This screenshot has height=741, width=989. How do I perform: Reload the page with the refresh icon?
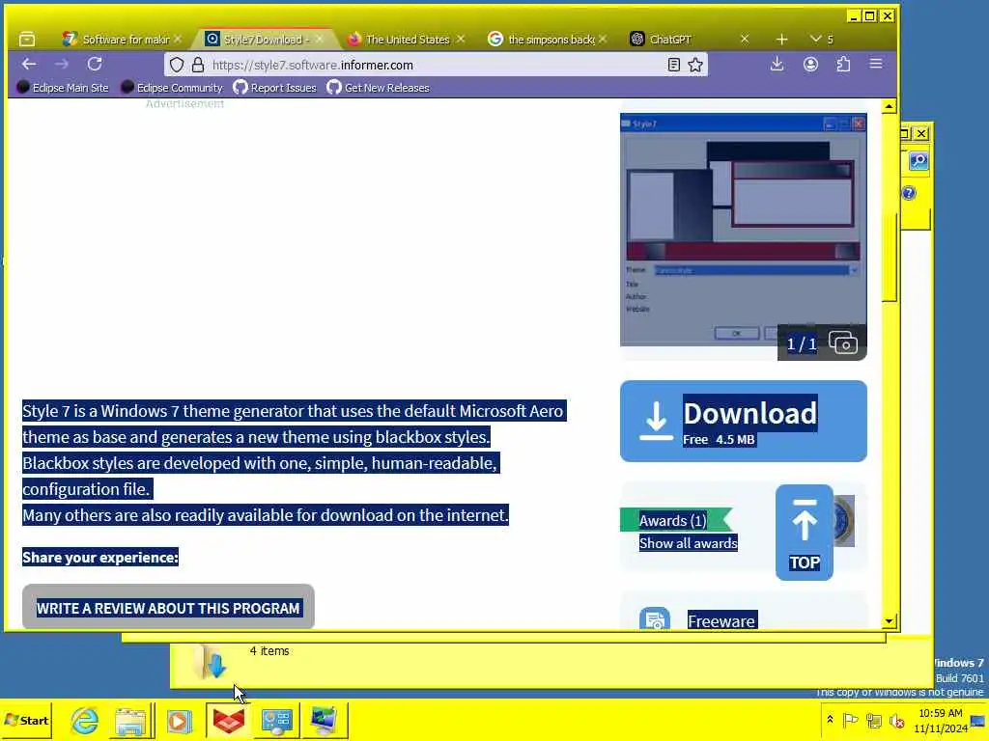tap(95, 65)
